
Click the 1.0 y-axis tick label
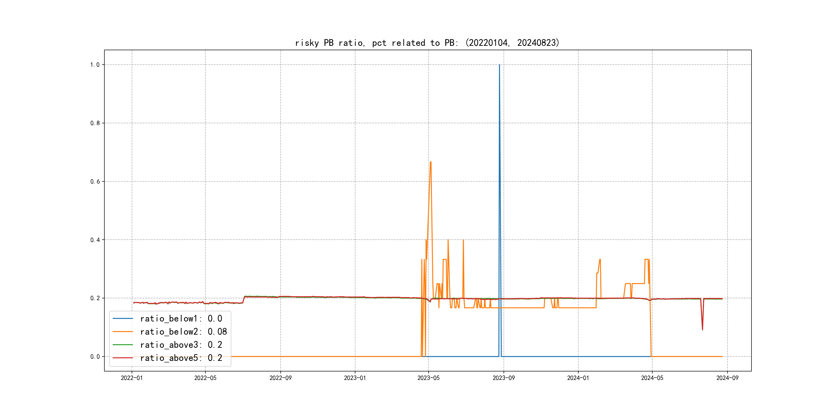95,65
